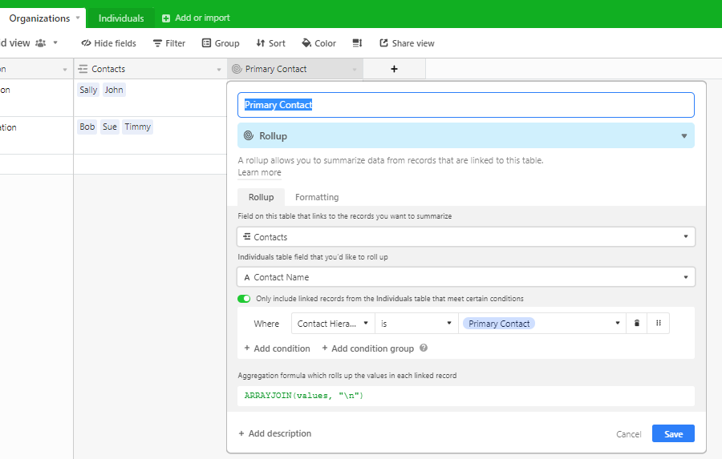The width and height of the screenshot is (722, 459).
Task: Click the Sally linked record chip
Action: [x=88, y=90]
